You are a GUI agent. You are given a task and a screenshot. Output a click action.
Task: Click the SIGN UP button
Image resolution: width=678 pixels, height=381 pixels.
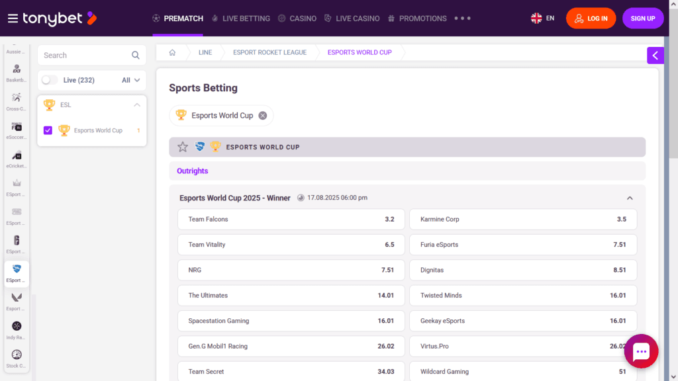(x=642, y=19)
